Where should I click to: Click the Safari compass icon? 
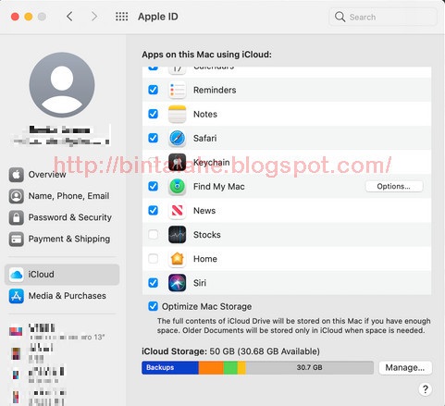[x=177, y=138]
